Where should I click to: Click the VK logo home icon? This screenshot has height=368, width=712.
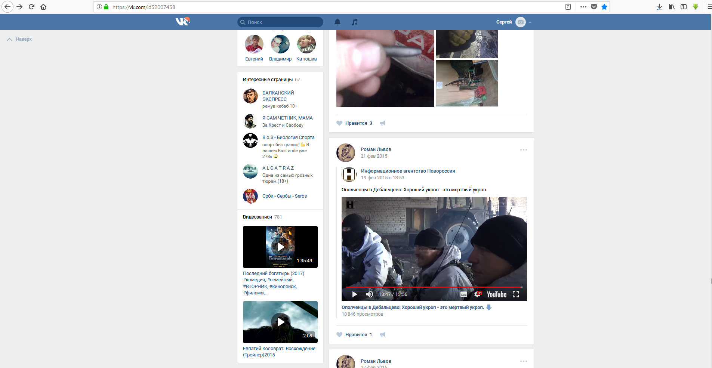(x=182, y=22)
